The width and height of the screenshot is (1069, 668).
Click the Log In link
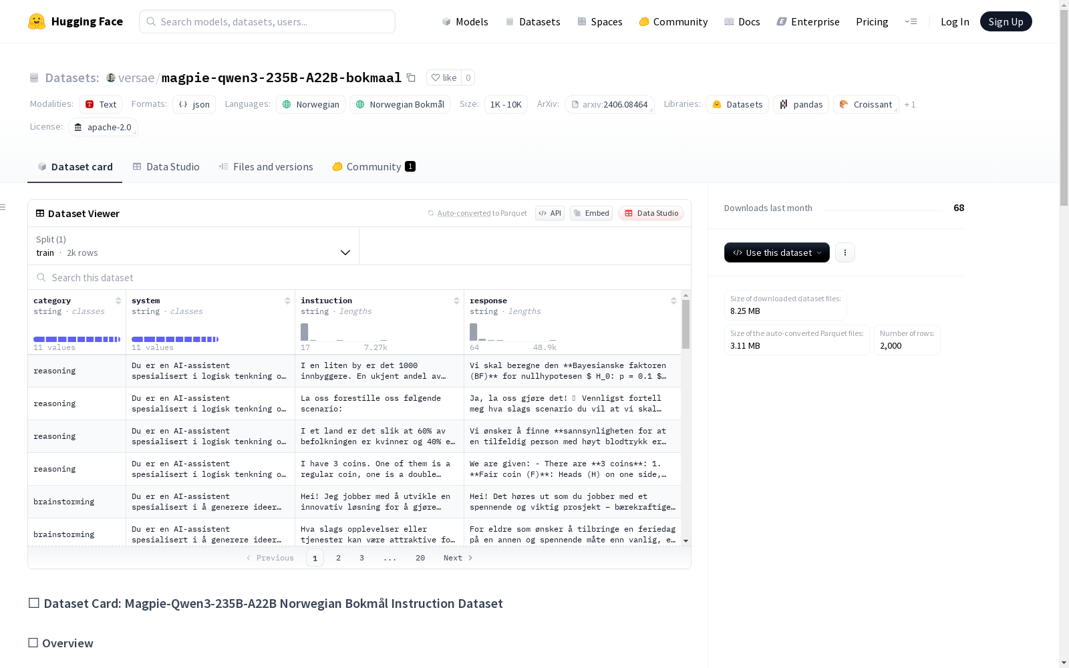pyautogui.click(x=955, y=21)
